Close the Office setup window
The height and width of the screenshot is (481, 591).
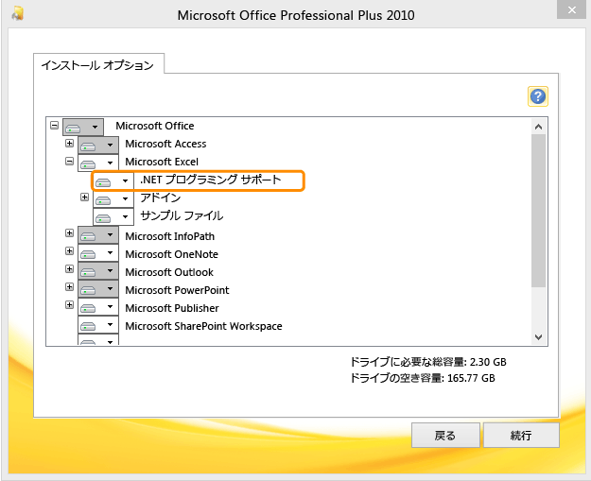[x=572, y=9]
